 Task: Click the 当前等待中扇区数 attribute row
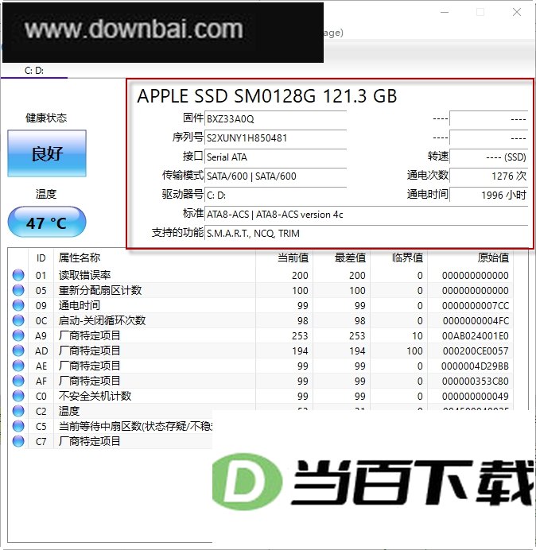tap(111, 426)
